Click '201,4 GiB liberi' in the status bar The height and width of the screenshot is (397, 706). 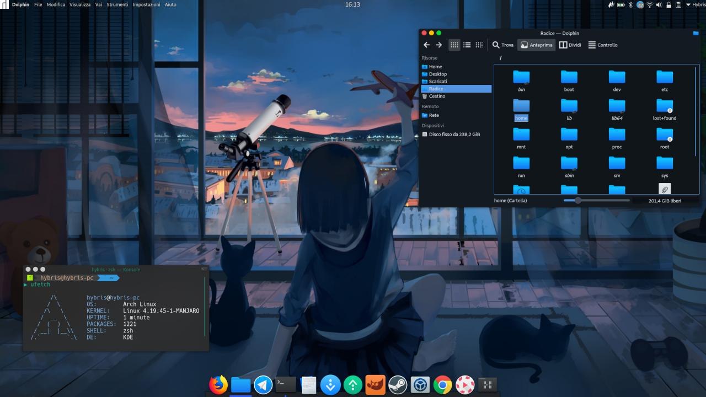tap(665, 201)
